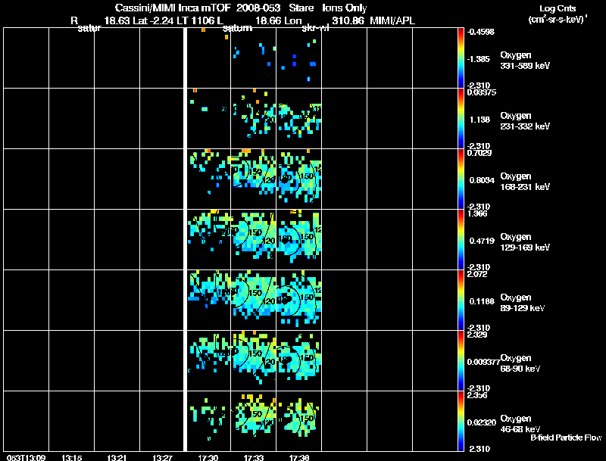
Task: Click the colorbar value '1.366'
Action: [x=477, y=213]
